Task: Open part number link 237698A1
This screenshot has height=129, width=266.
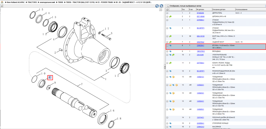Action: click(201, 20)
